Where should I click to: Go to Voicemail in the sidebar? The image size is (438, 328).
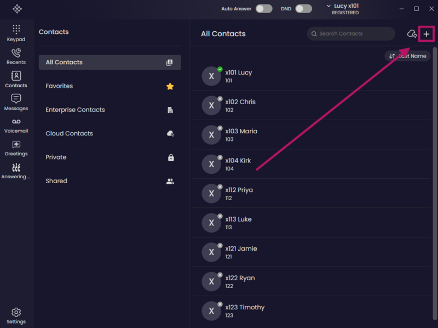coord(16,126)
